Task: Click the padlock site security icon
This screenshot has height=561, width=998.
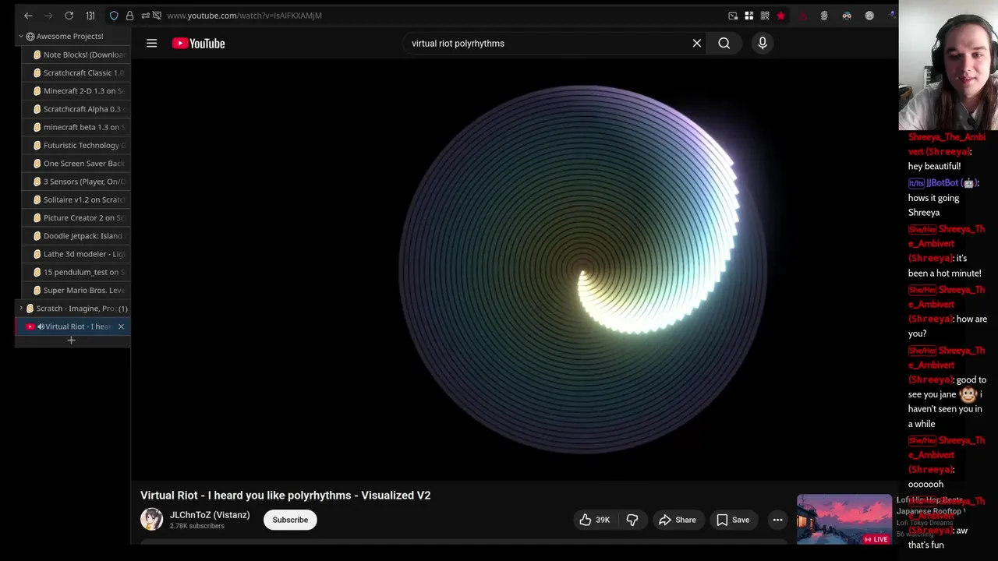Action: pyautogui.click(x=129, y=16)
